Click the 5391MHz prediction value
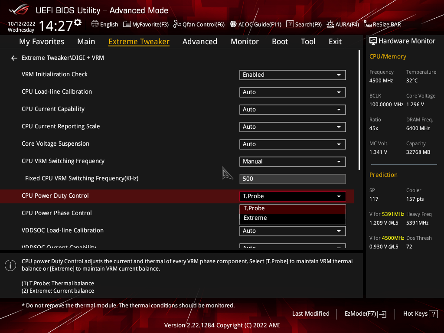Viewport: 444px width, 333px height. pos(418,223)
